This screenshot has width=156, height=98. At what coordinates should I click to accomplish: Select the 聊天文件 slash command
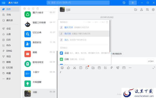coord(84,27)
